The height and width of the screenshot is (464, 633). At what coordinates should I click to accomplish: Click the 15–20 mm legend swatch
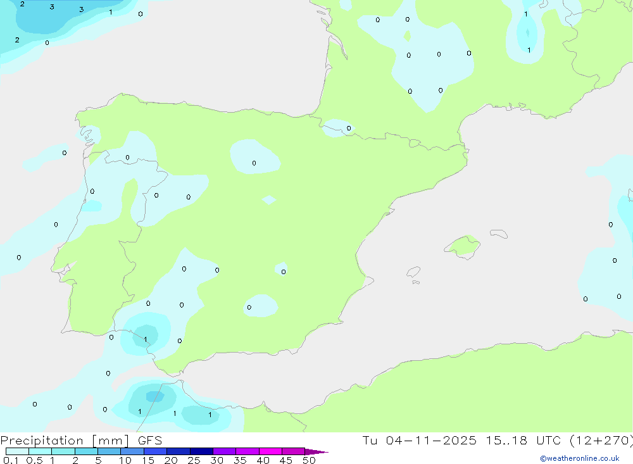tap(155, 451)
